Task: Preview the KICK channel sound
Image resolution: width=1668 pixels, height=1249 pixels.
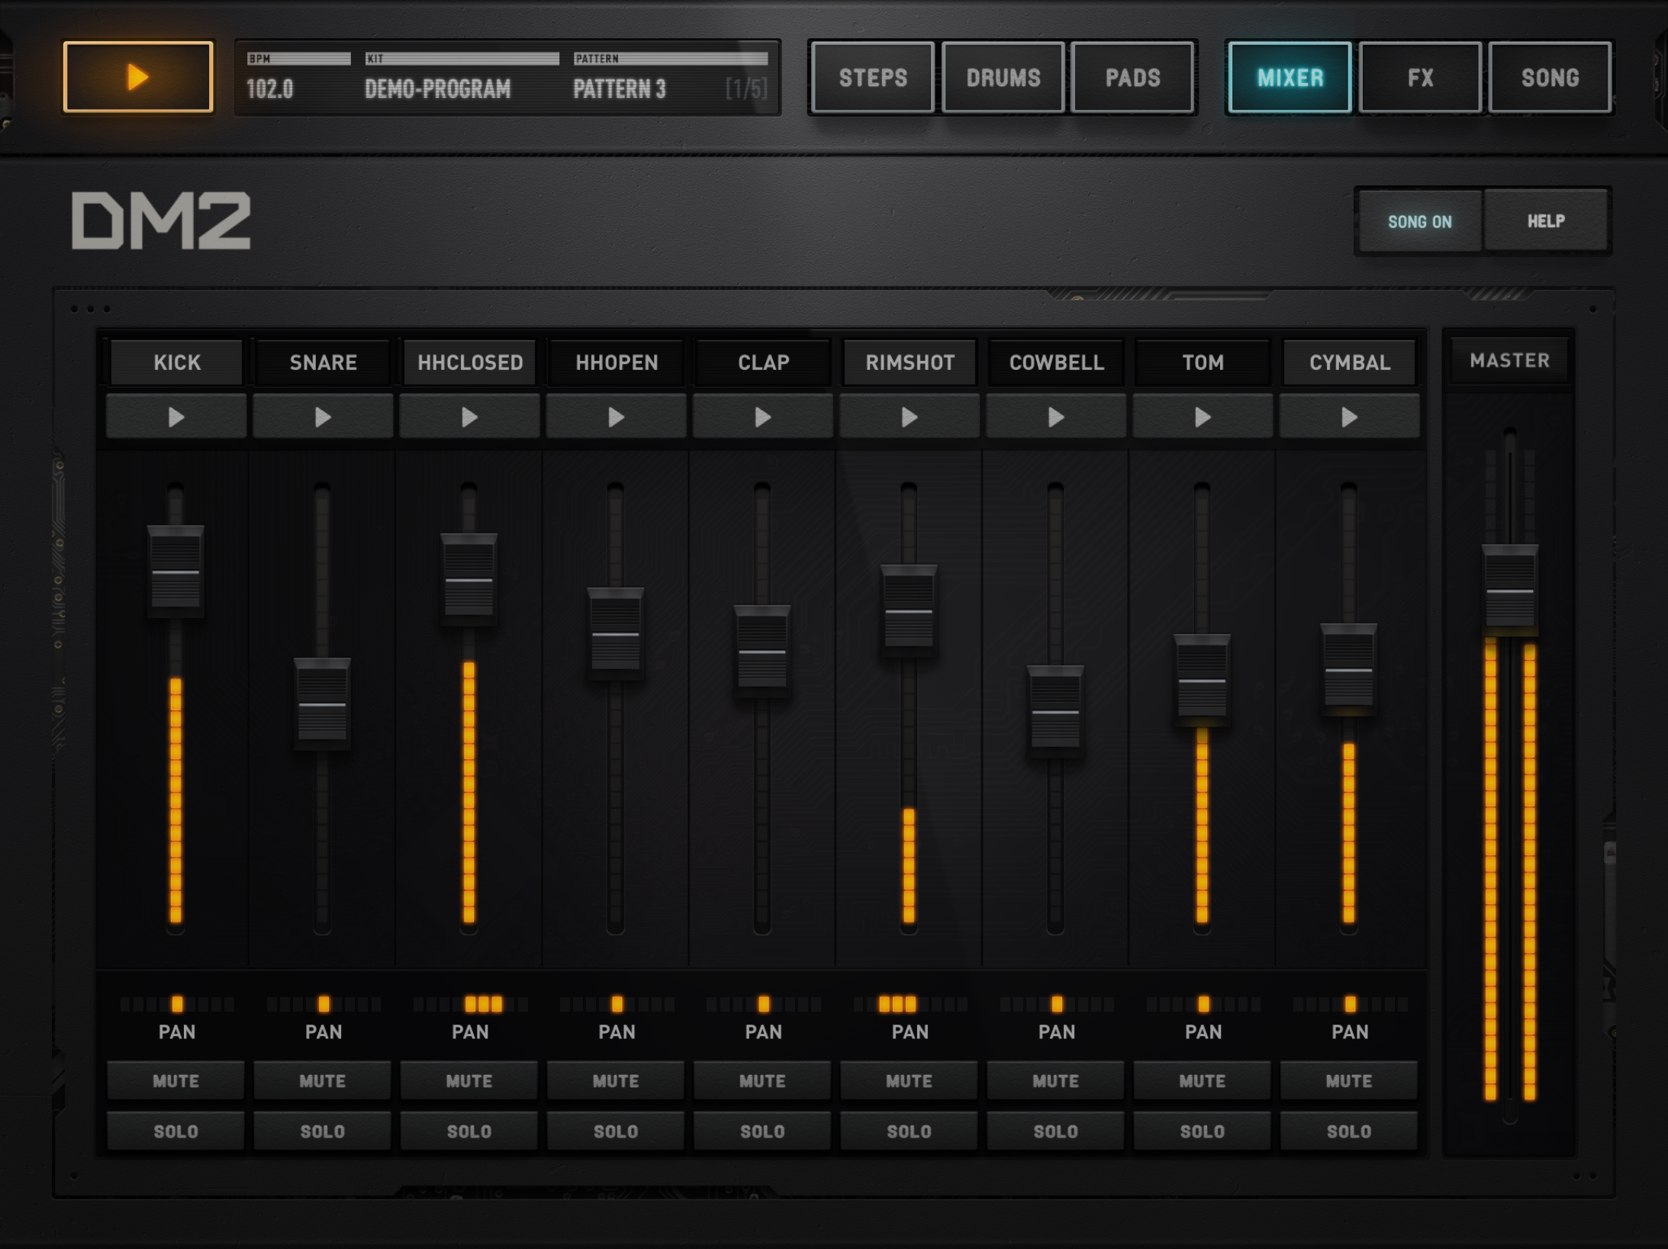Action: click(x=176, y=417)
